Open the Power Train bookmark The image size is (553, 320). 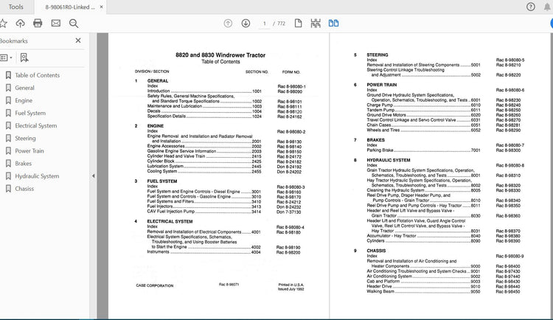click(29, 150)
